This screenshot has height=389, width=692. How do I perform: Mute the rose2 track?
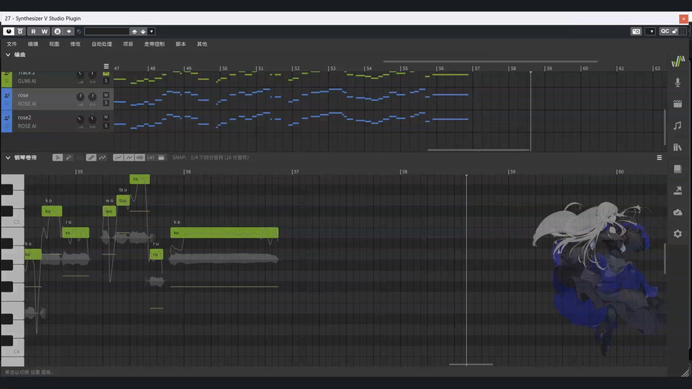click(106, 117)
